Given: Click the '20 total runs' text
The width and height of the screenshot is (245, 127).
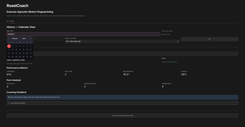Looking at the screenshot, I should (x=165, y=35).
